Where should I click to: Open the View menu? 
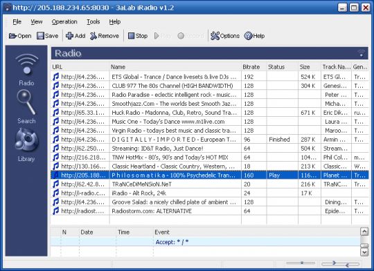[37, 21]
